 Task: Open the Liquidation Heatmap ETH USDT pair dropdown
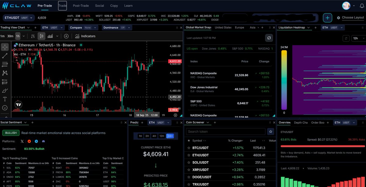click(x=332, y=27)
